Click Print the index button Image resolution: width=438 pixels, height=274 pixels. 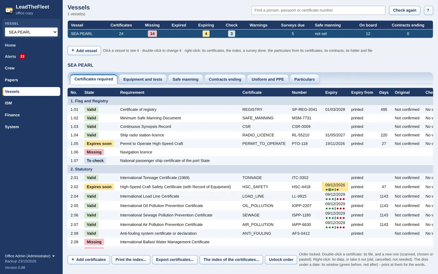point(131,260)
